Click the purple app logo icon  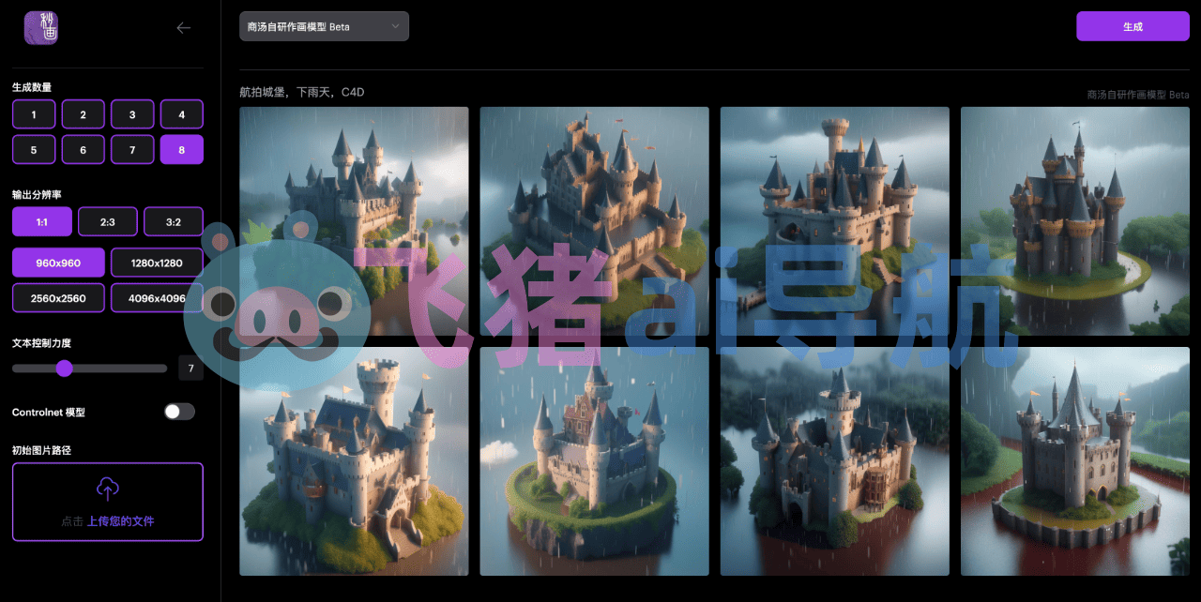pos(41,28)
